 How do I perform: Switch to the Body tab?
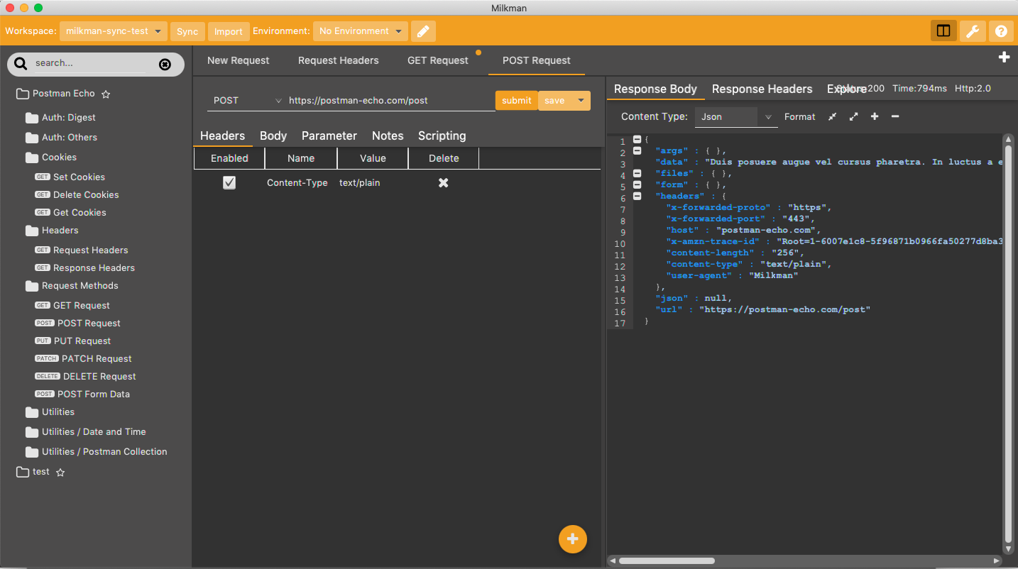pyautogui.click(x=273, y=136)
